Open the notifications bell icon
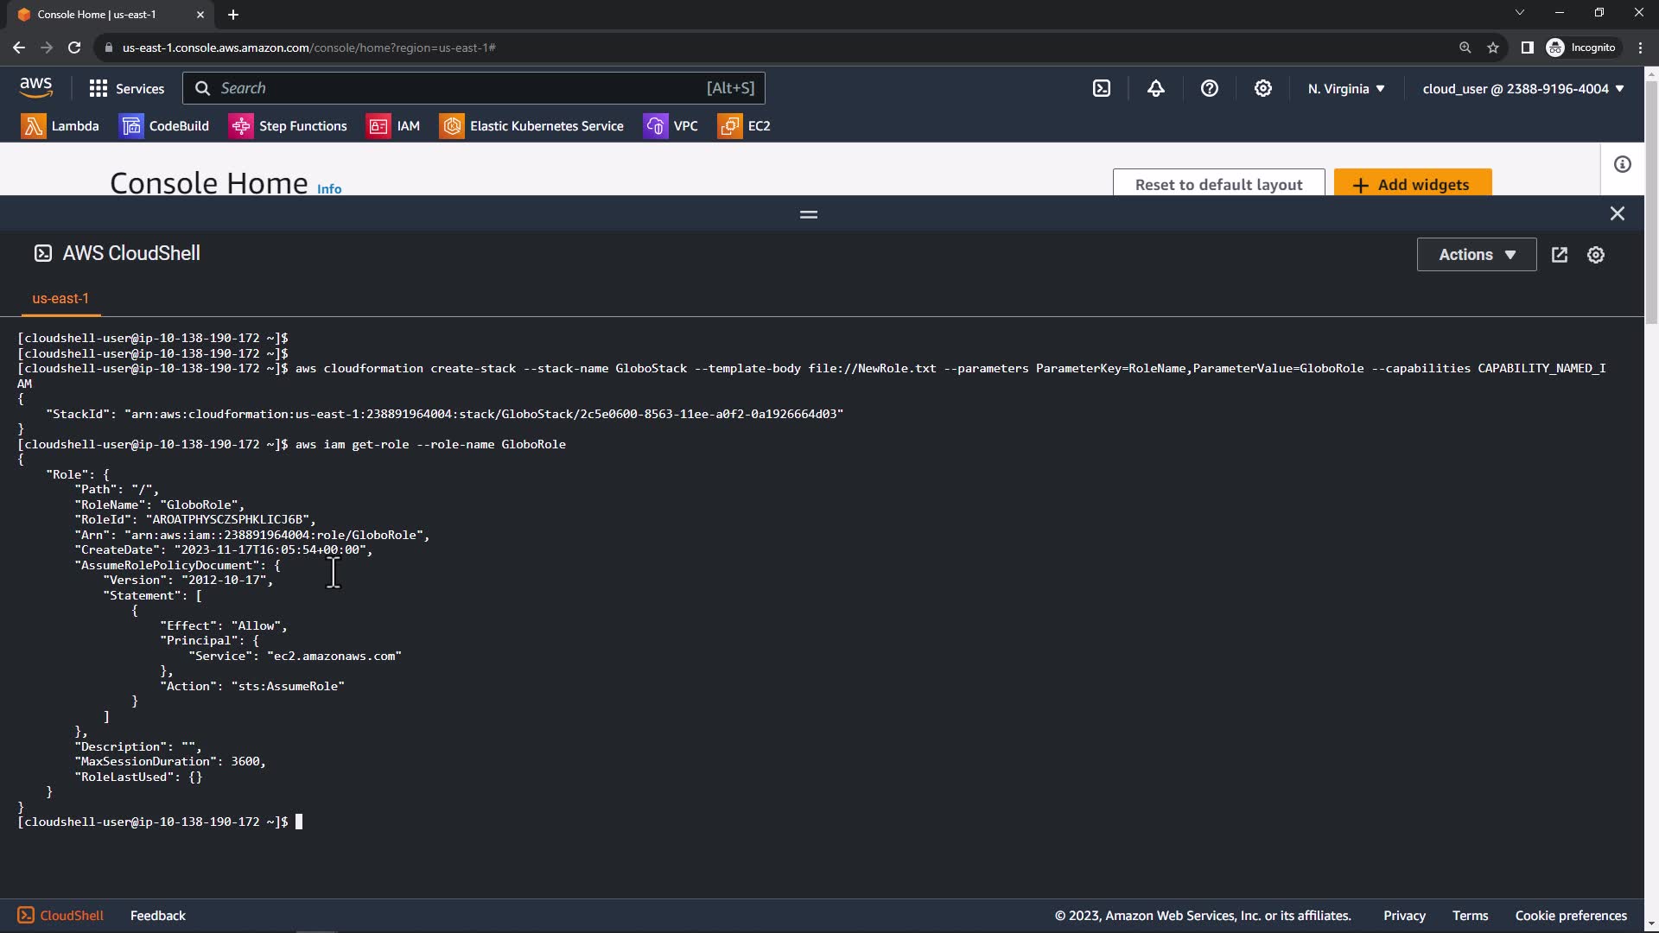The image size is (1659, 933). click(x=1155, y=88)
